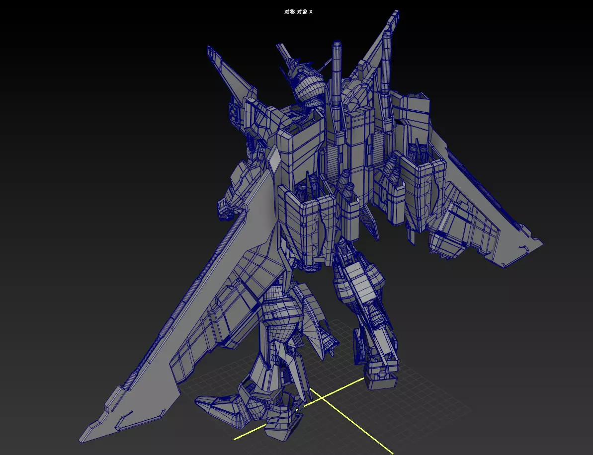Screen dimensions: 593x455
Task: Click the "对象:对象 X" label at top
Action: 298,12
